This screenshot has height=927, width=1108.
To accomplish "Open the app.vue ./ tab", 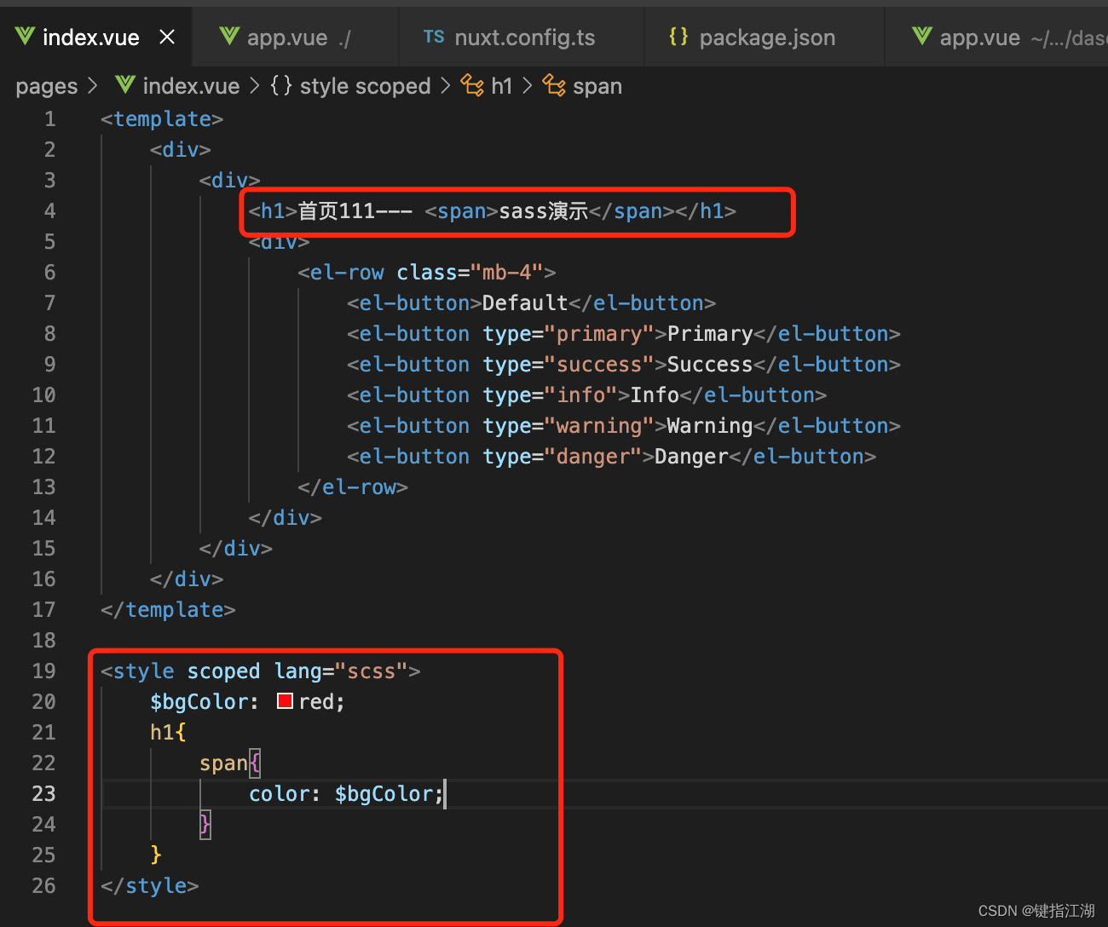I will [x=296, y=37].
